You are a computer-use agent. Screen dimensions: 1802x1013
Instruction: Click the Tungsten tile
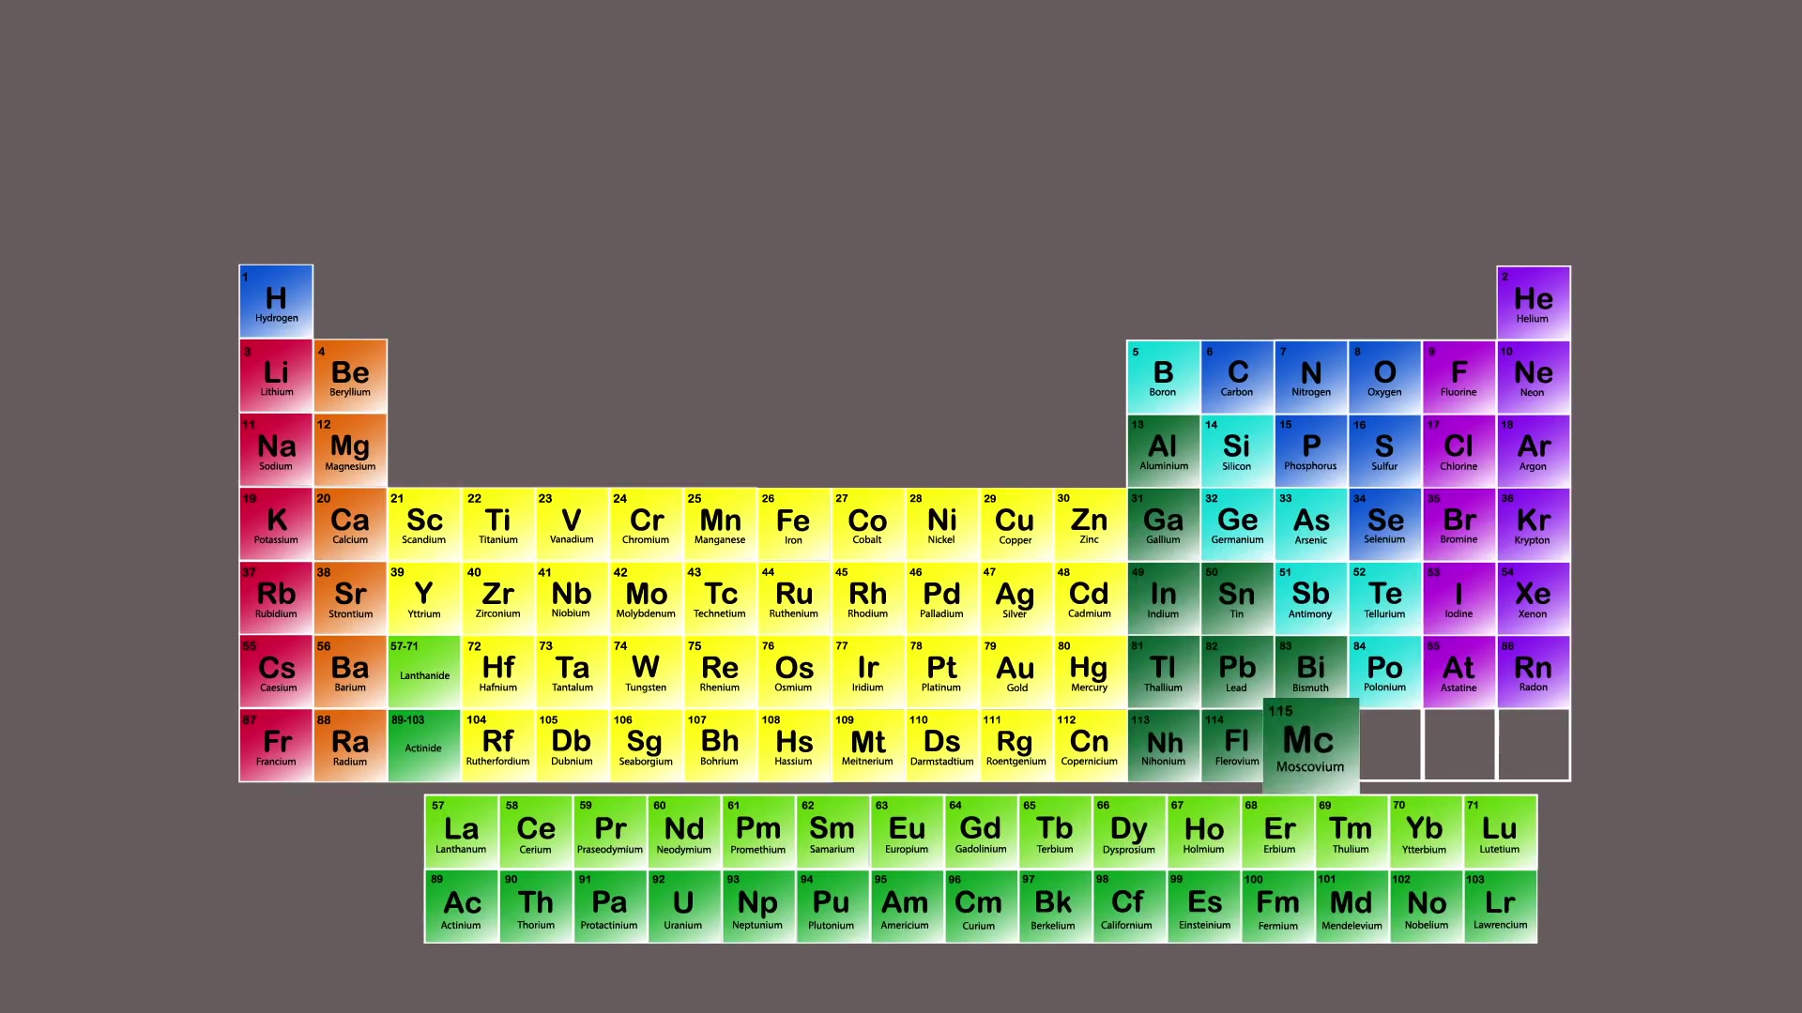[646, 672]
